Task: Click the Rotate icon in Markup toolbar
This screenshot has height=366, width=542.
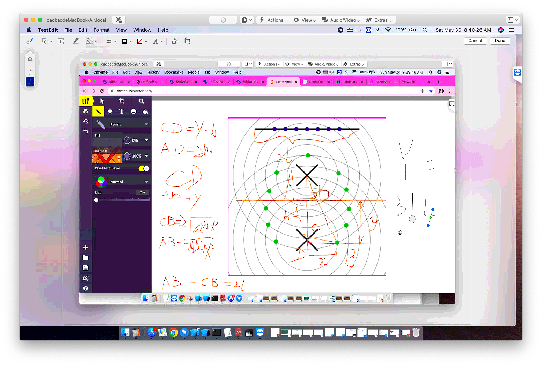Action: point(175,41)
